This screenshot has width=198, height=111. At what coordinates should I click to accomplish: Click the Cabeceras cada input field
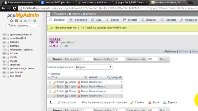click(153, 59)
